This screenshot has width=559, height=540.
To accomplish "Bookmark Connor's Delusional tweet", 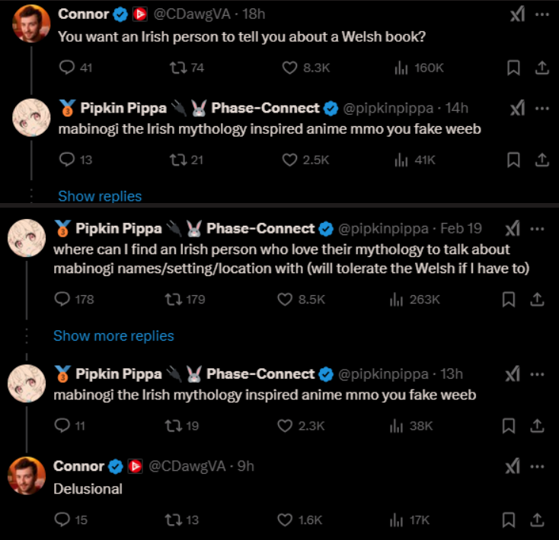I will tap(509, 520).
